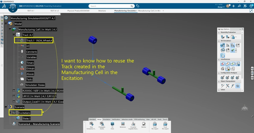Open dropdown arrow beside green checkmark option
The width and height of the screenshot is (254, 133).
236,50
